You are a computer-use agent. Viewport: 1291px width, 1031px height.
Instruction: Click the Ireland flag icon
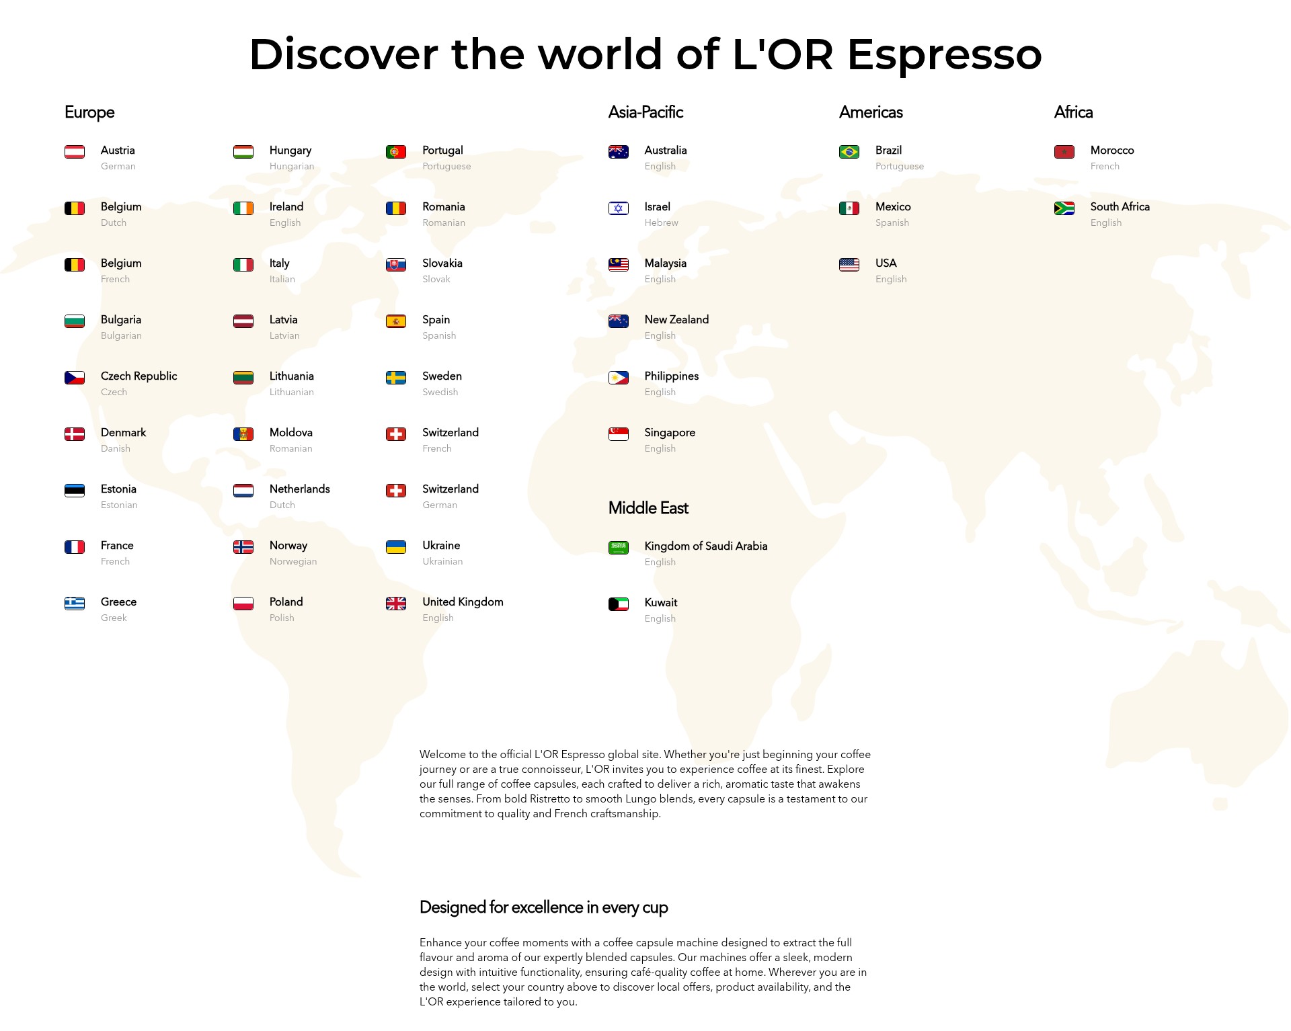click(243, 208)
